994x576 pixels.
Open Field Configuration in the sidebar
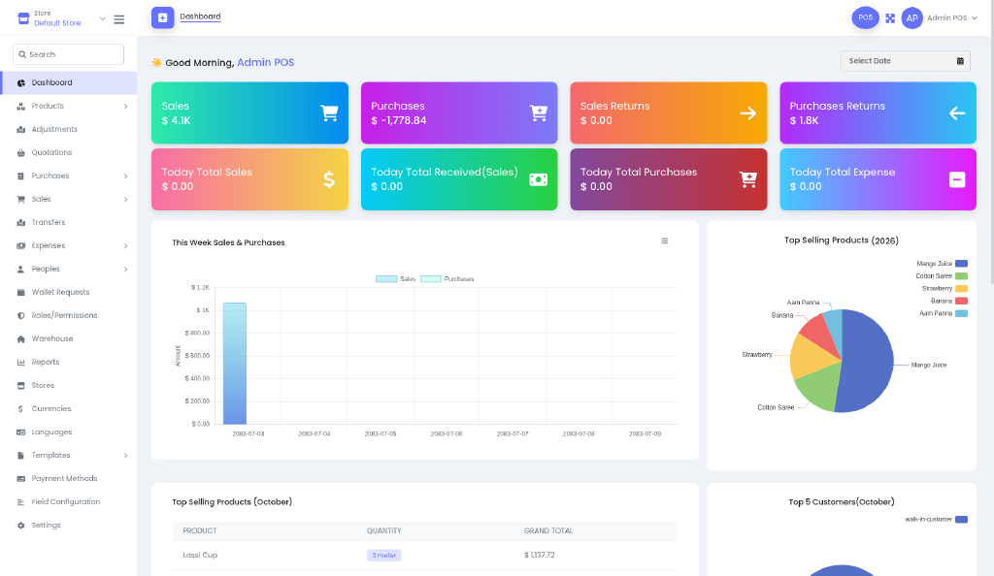(69, 502)
